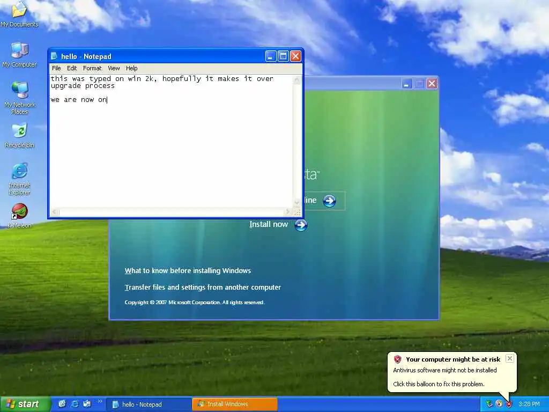Open the File menu in Notepad

click(56, 68)
